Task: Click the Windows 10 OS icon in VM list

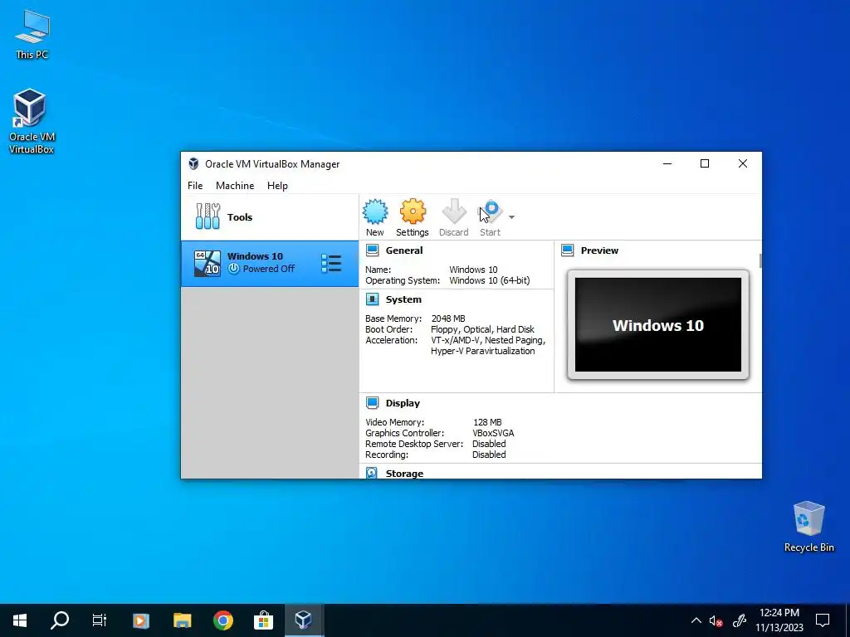Action: [x=208, y=264]
